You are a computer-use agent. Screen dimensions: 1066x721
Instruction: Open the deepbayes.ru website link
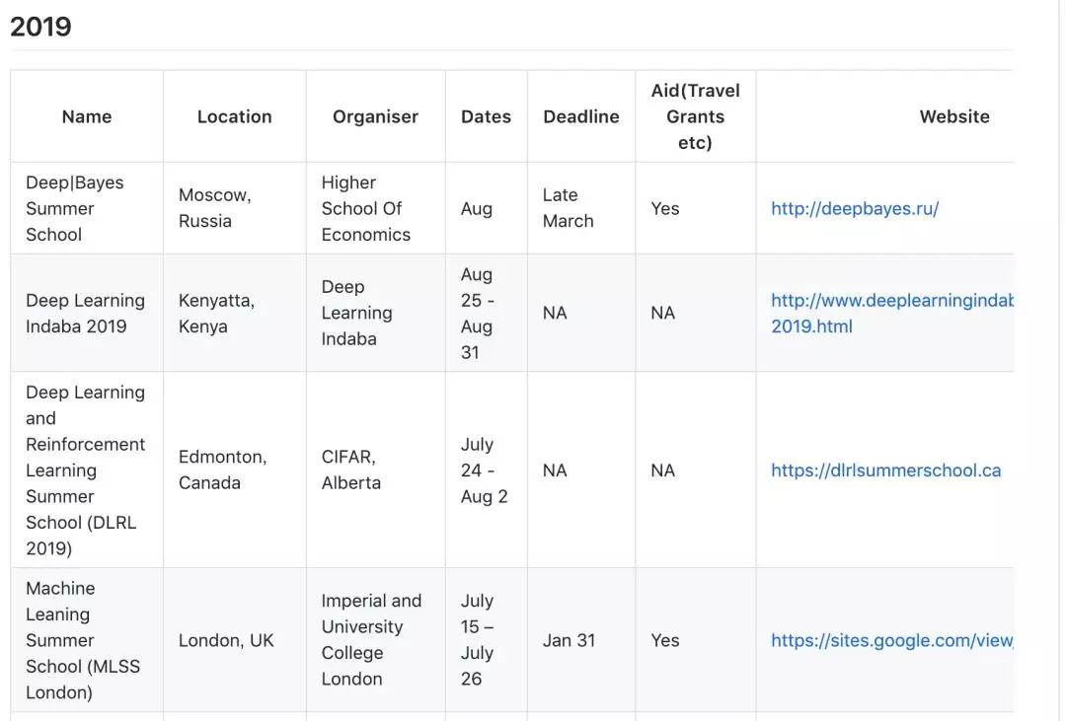point(855,208)
